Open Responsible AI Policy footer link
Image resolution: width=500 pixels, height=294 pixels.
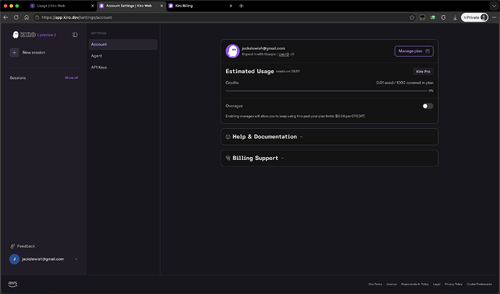[415, 284]
